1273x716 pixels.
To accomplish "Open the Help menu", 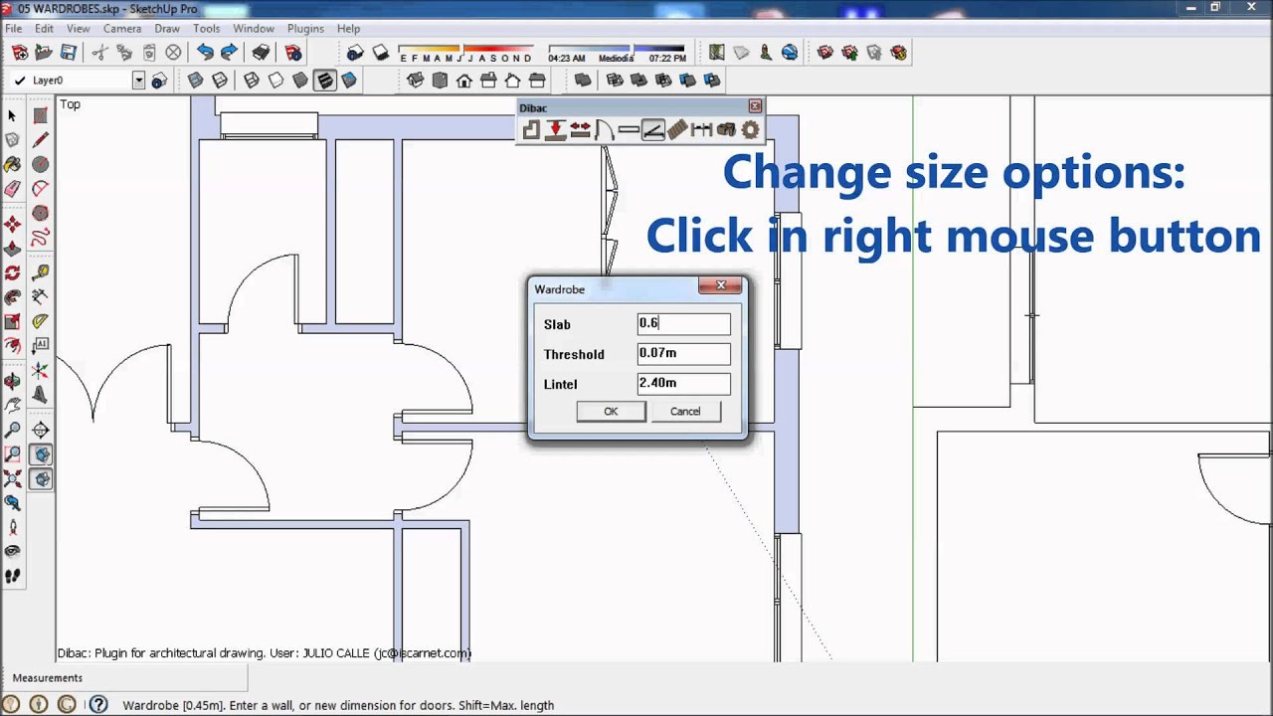I will pyautogui.click(x=348, y=29).
